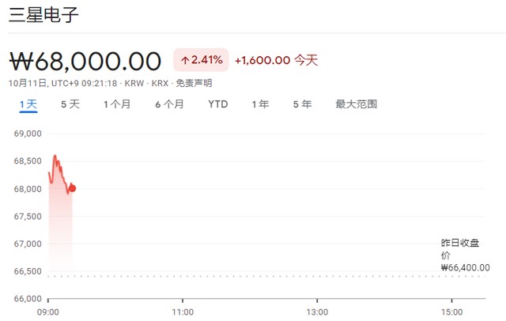Image resolution: width=506 pixels, height=321 pixels.
Task: Select the 最大范围 tab
Action: pos(356,104)
